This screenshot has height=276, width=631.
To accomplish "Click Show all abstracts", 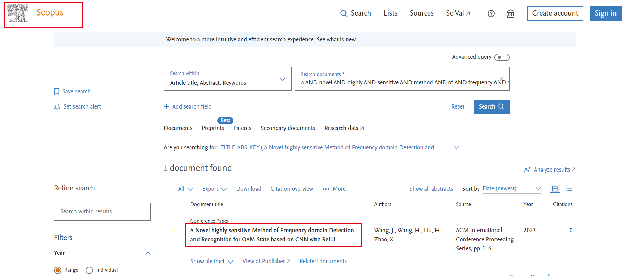I will [431, 189].
